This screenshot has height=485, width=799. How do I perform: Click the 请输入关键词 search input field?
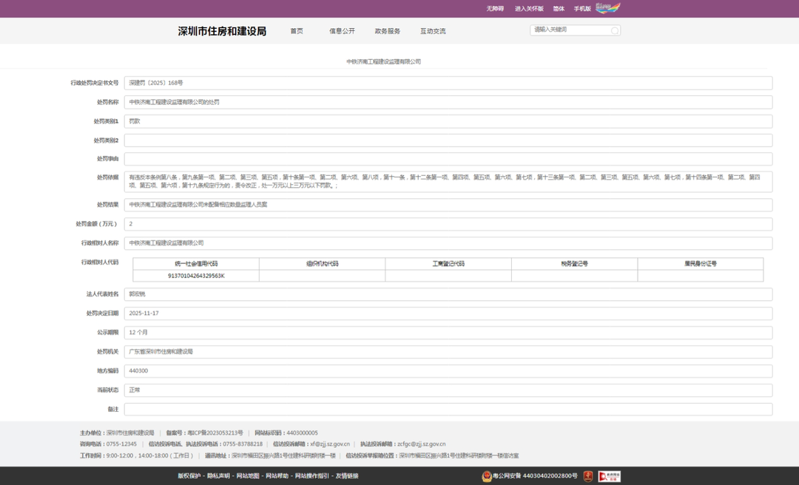tap(570, 30)
